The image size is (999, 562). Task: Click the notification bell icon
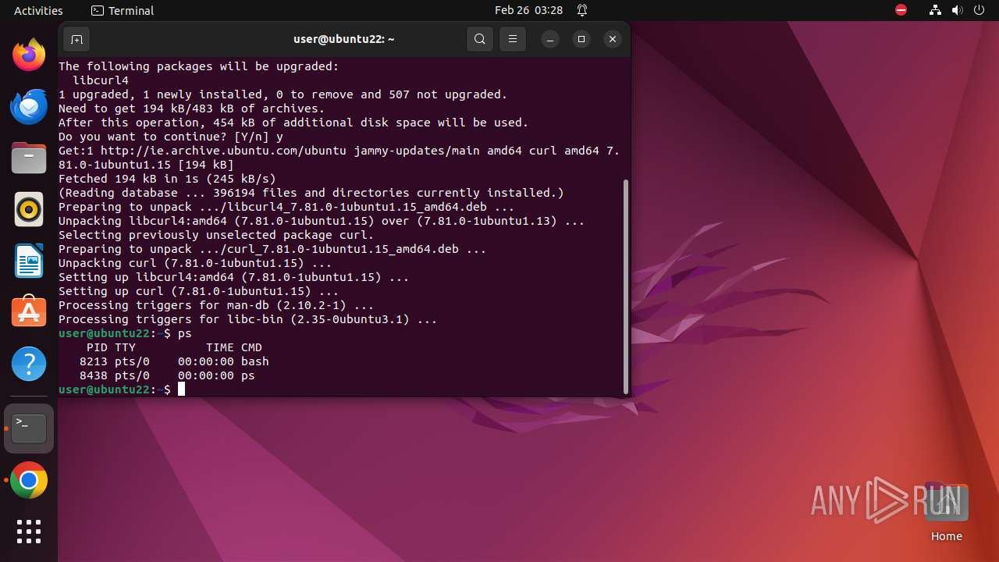[x=582, y=10]
